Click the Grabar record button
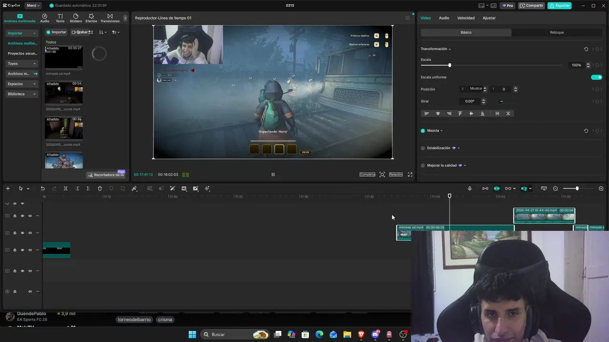 point(80,32)
